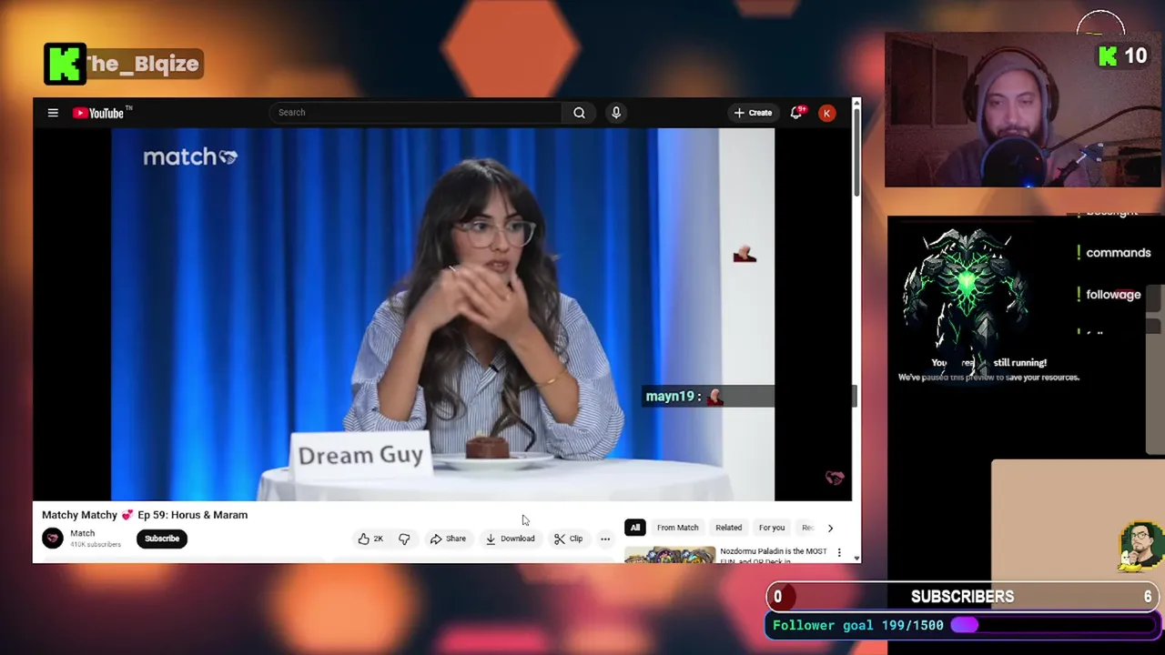Click the followage label in overlay

point(1113,295)
